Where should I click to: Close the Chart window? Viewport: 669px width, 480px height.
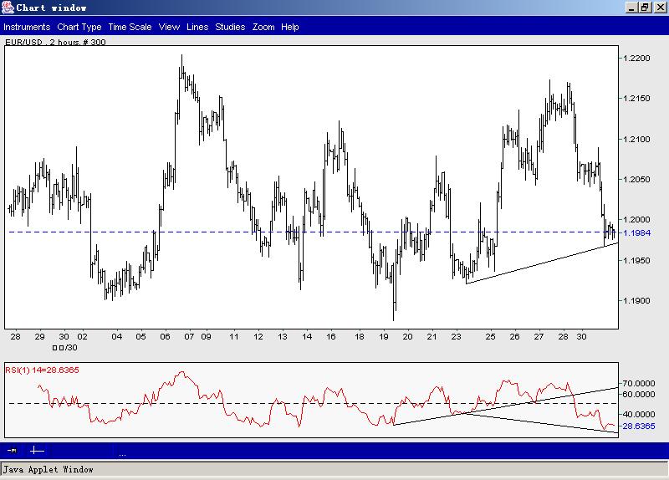pyautogui.click(x=660, y=8)
